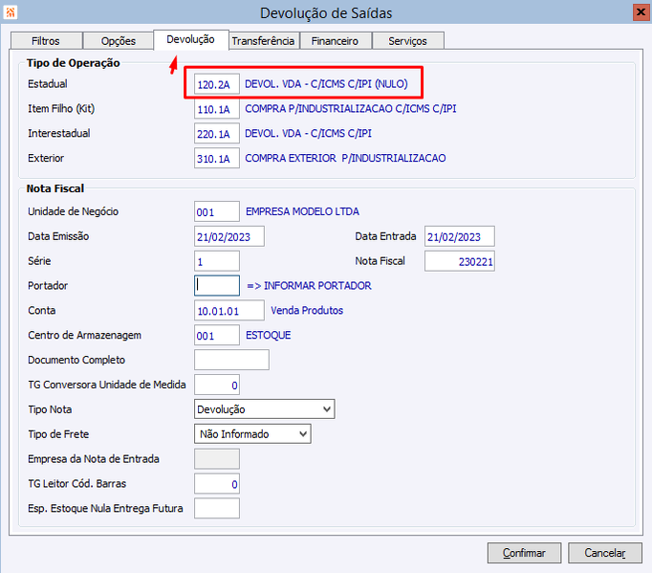Open the Financeiro tab
Viewport: 652px width, 573px height.
335,41
